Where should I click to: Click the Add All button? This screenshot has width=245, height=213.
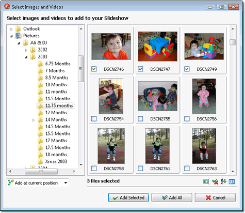point(172,197)
